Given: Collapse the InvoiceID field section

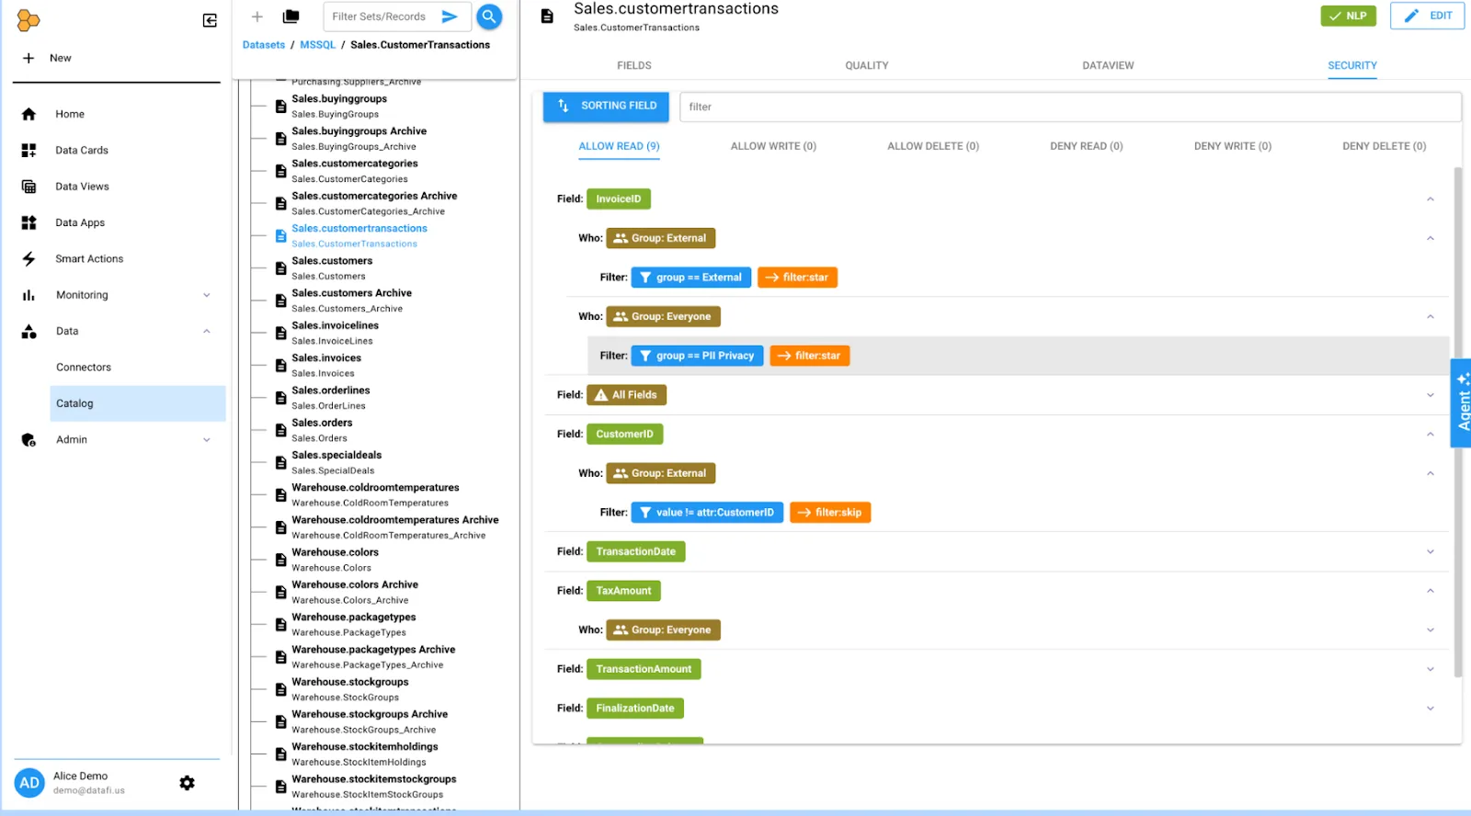Looking at the screenshot, I should pos(1430,199).
